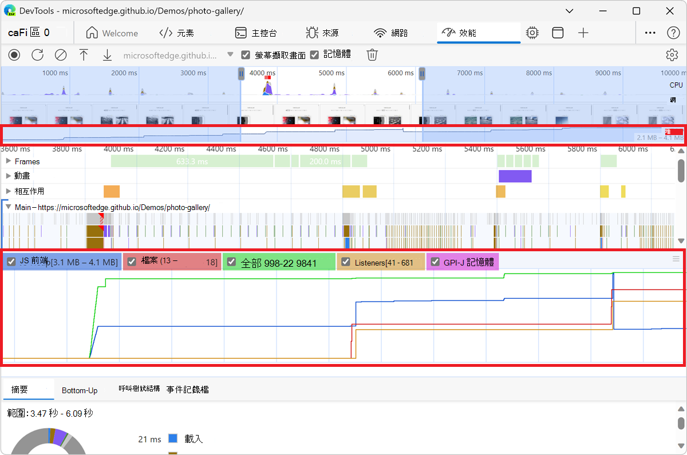Screen dimensions: 687x455
Task: Select the purple animation block in 動畫 track
Action: 515,176
